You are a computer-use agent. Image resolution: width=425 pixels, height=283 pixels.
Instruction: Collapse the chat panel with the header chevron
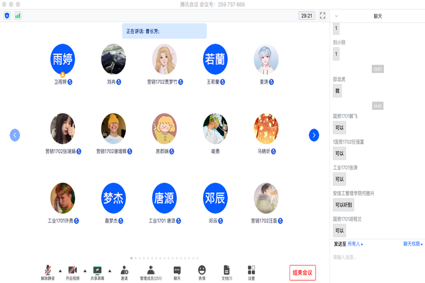click(x=336, y=16)
